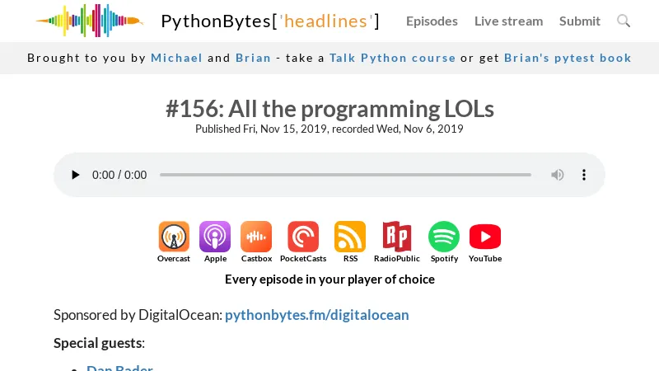Open audio player more options menu

point(584,175)
